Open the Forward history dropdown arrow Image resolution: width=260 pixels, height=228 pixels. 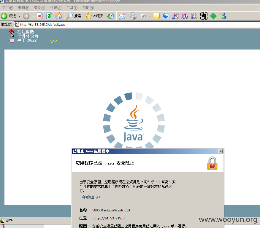33,16
